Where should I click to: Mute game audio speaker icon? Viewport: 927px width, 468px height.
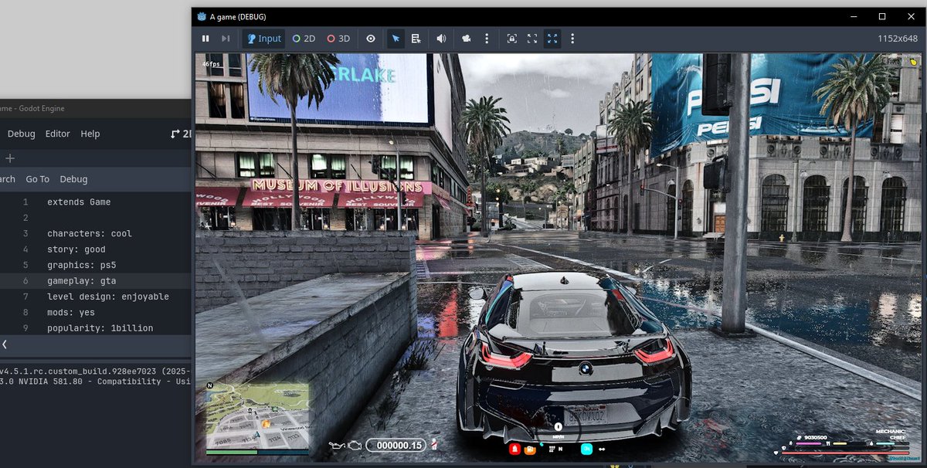click(441, 39)
